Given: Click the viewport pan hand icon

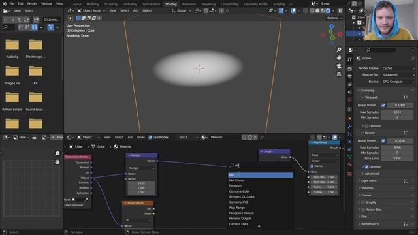Looking at the screenshot, I should pyautogui.click(x=339, y=58).
